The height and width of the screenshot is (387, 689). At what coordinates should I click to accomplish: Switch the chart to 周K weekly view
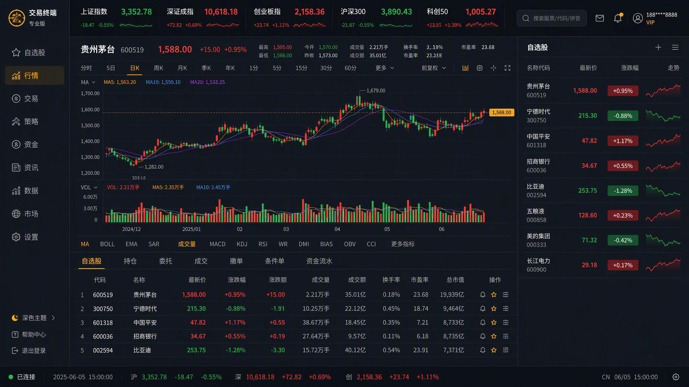pos(158,68)
